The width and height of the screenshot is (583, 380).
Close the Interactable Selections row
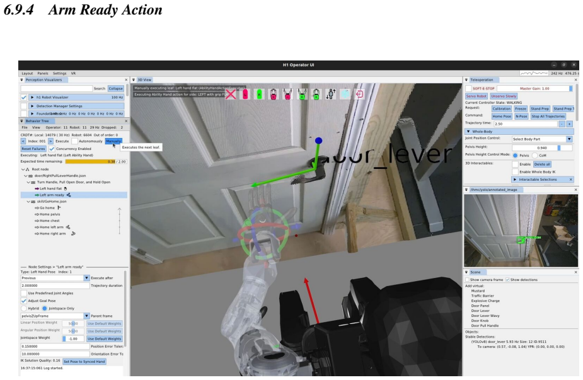(x=571, y=180)
